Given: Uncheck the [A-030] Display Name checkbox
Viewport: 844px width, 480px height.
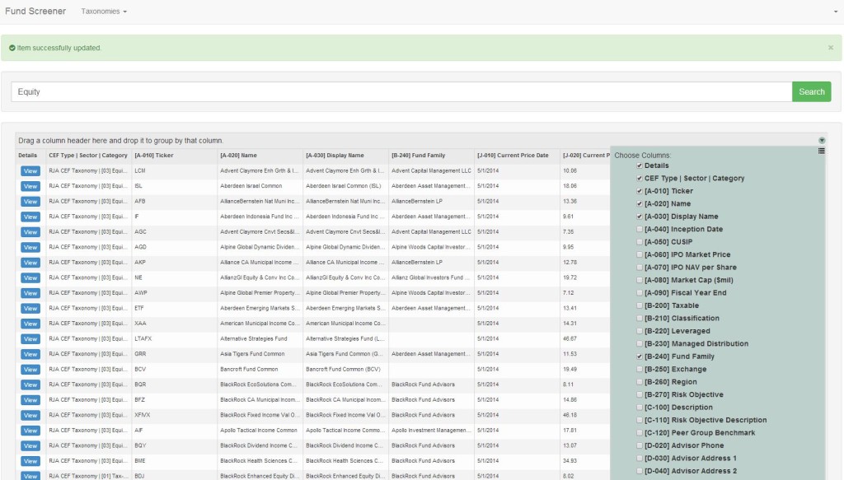Looking at the screenshot, I should (640, 217).
